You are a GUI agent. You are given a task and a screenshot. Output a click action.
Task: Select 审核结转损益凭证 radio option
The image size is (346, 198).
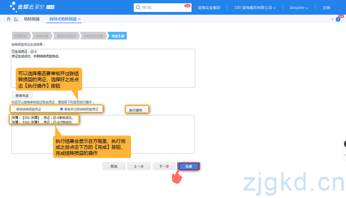point(14,109)
